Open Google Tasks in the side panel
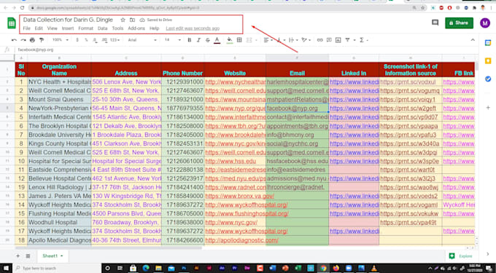Image resolution: width=496 pixels, height=273 pixels. pos(488,79)
